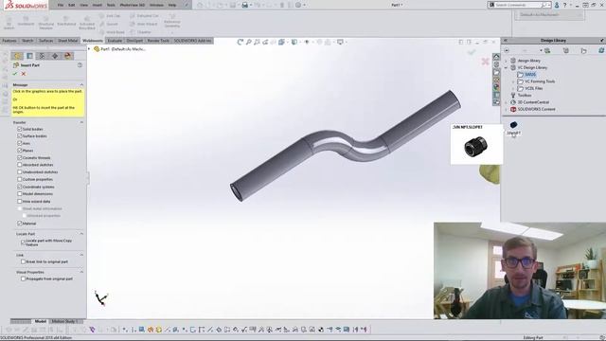The height and width of the screenshot is (341, 606).
Task: Toggle the Surface bodies checkbox
Action: (20, 135)
